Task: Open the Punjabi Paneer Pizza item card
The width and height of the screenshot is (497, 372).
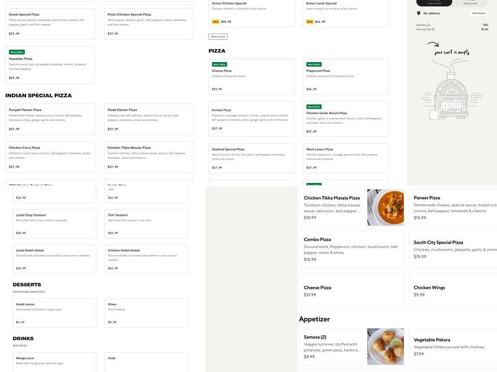Action: tap(50, 119)
